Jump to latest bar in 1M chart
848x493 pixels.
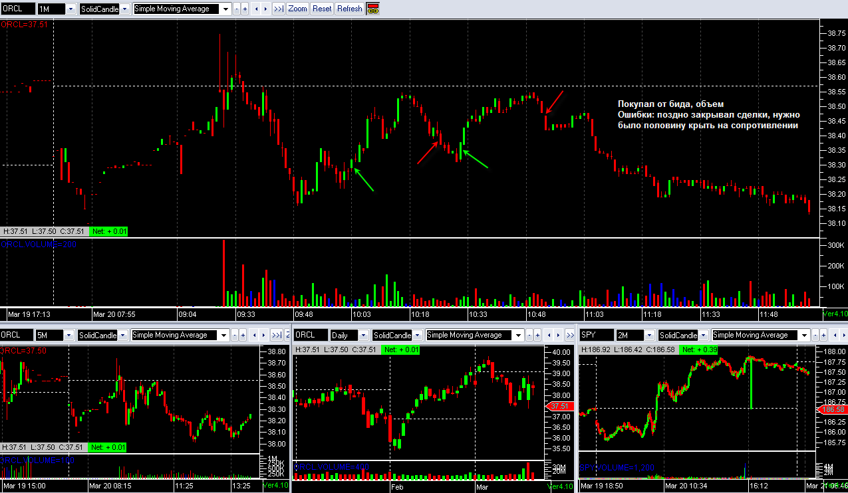tap(278, 9)
